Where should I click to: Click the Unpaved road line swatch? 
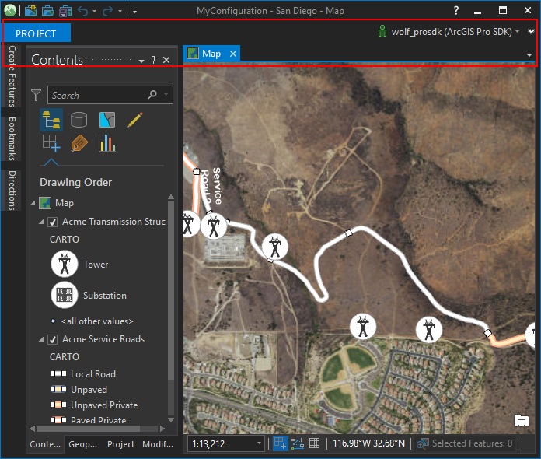(58, 389)
